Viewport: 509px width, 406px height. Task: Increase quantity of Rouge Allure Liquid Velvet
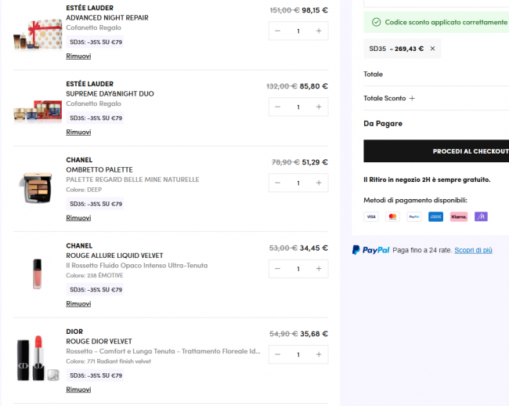[x=318, y=269]
